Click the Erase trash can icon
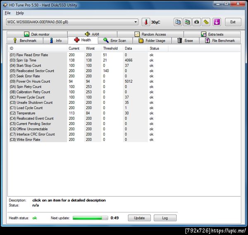Viewport: 248px width, 235px height. pyautogui.click(x=179, y=41)
